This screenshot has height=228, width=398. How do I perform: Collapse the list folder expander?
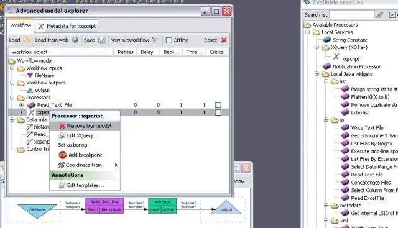[326, 81]
